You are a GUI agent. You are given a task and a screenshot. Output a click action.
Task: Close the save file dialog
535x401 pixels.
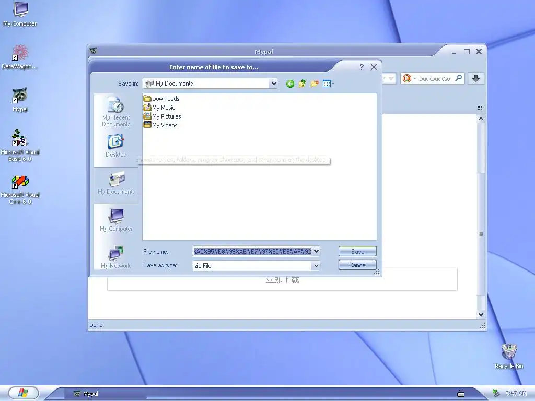click(374, 67)
